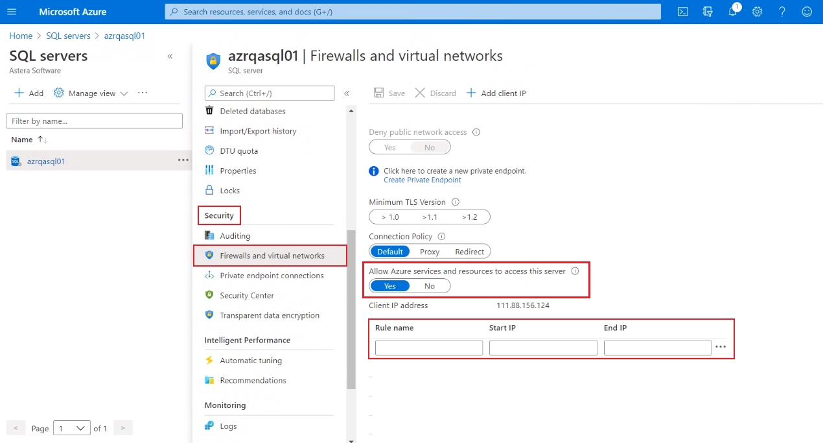Open Properties menu item

(238, 171)
